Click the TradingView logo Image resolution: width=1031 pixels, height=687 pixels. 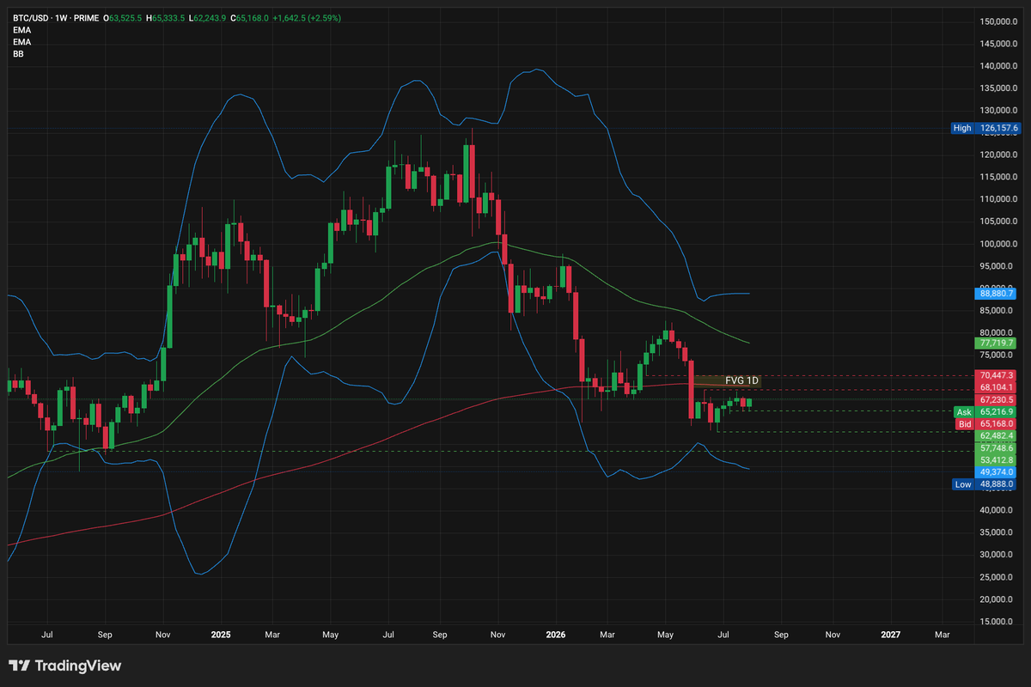[x=64, y=666]
